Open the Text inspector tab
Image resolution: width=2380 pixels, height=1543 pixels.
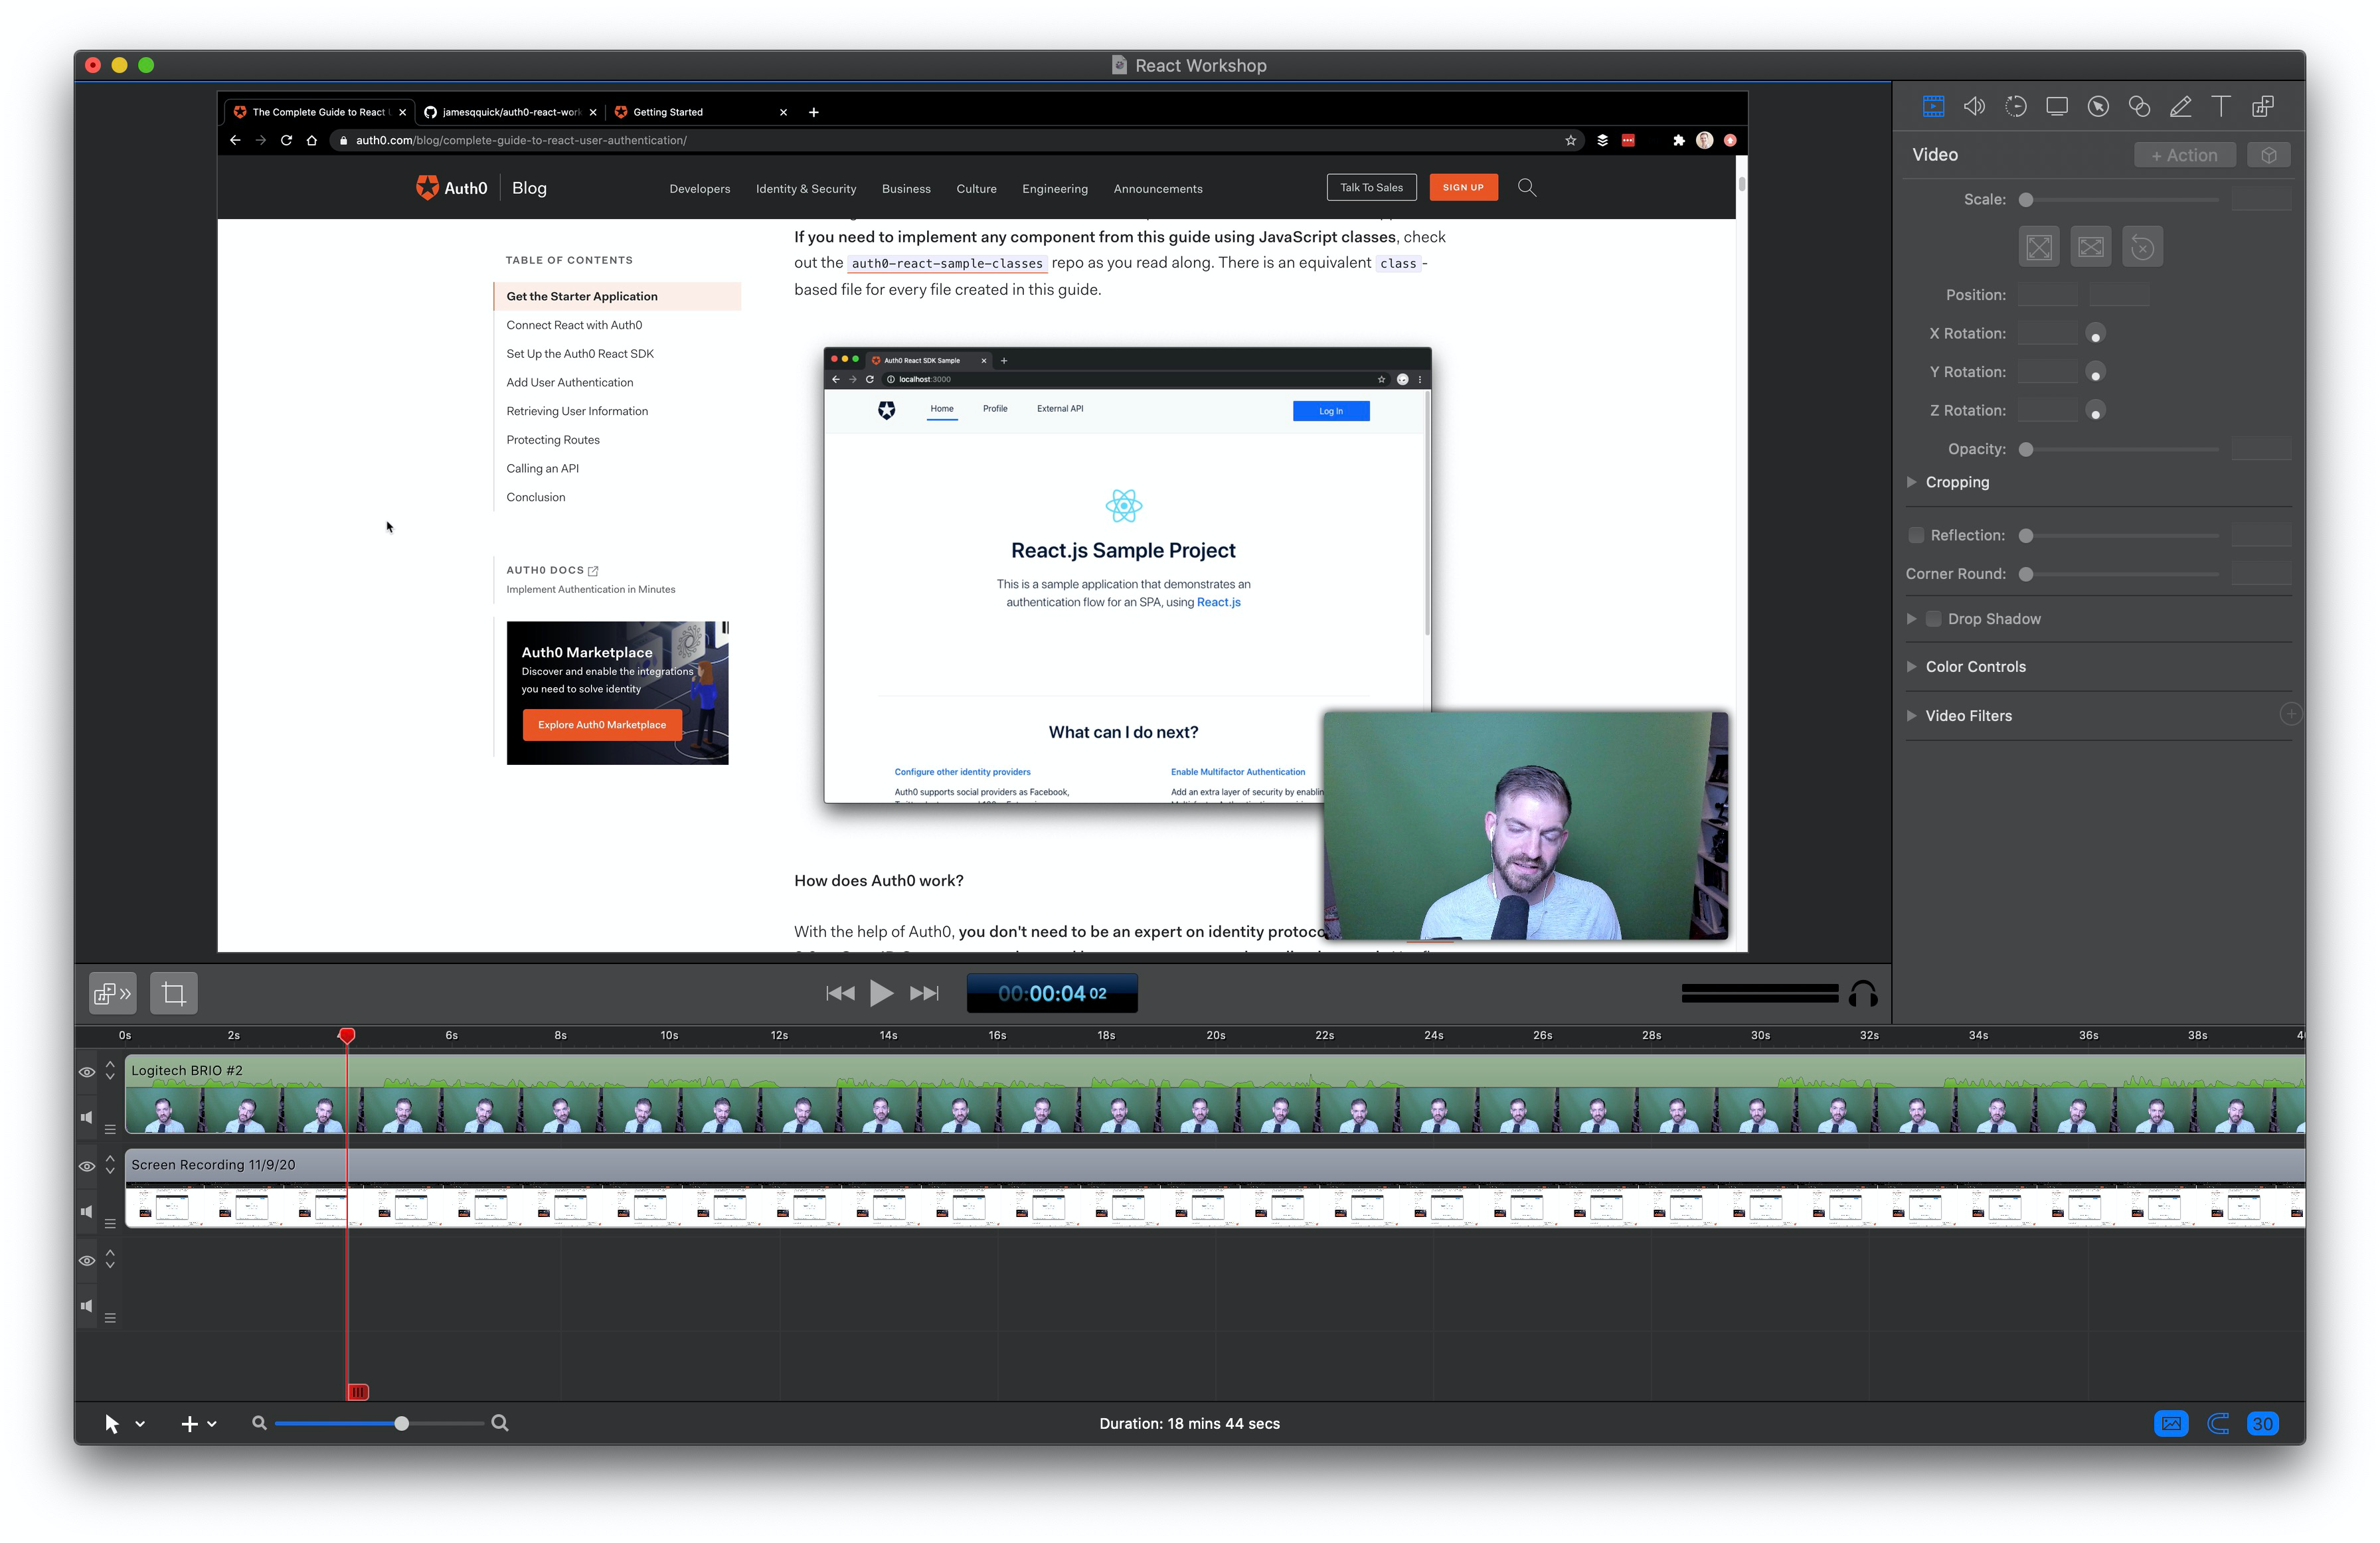(2221, 106)
